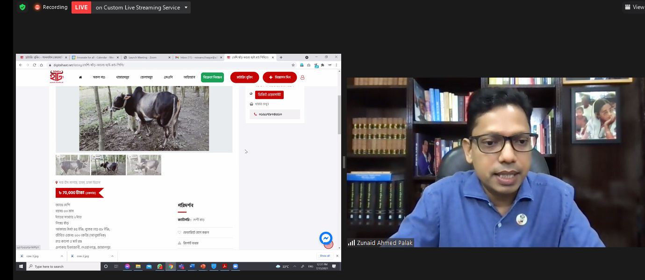645x280 pixels.
Task: Close the downloads bar
Action: [x=337, y=256]
